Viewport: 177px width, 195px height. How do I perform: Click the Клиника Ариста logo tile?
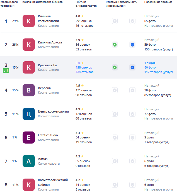pos(29,45)
